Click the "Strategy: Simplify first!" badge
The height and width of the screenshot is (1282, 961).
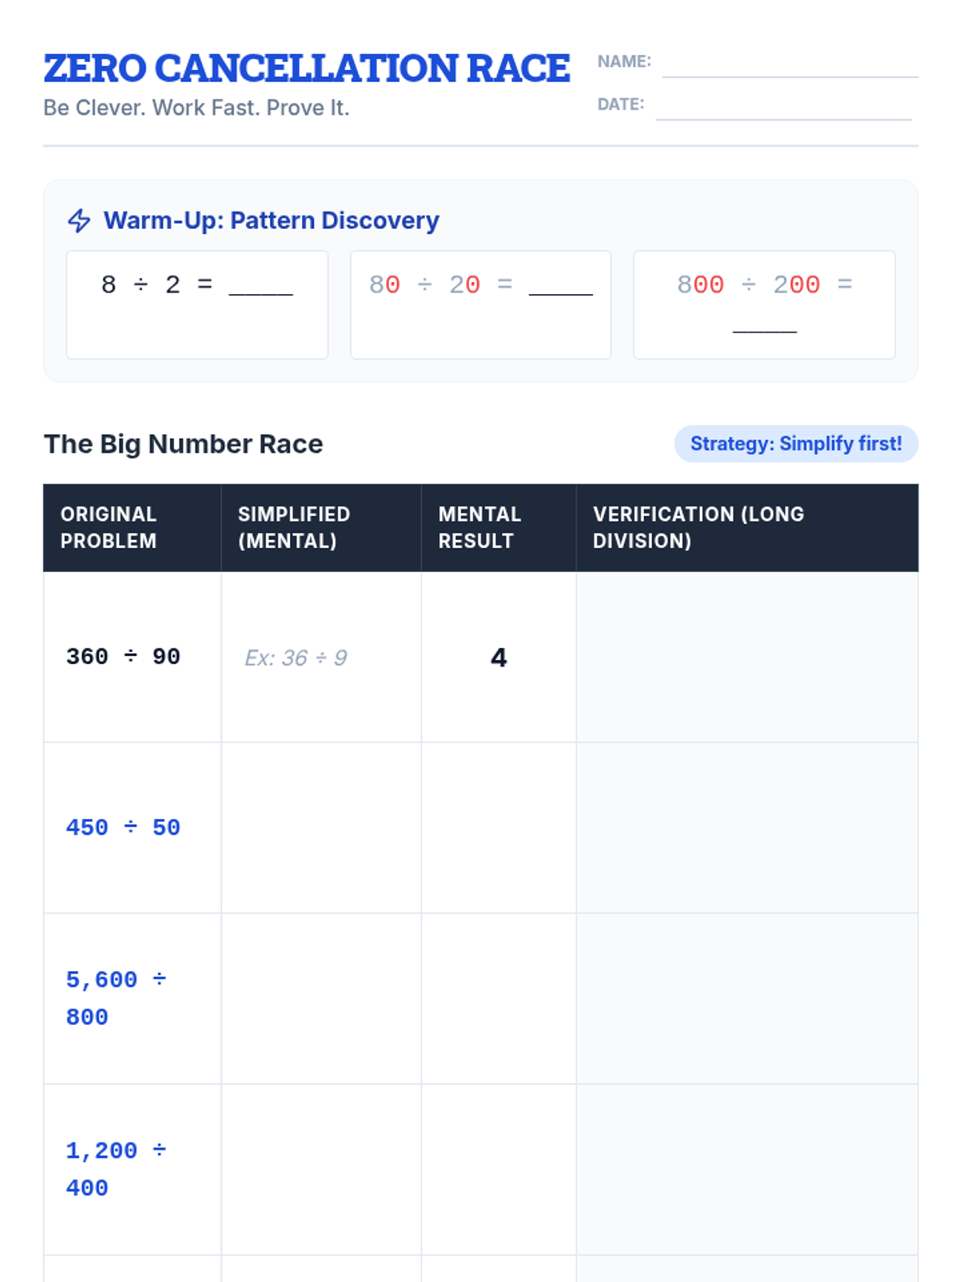tap(796, 444)
